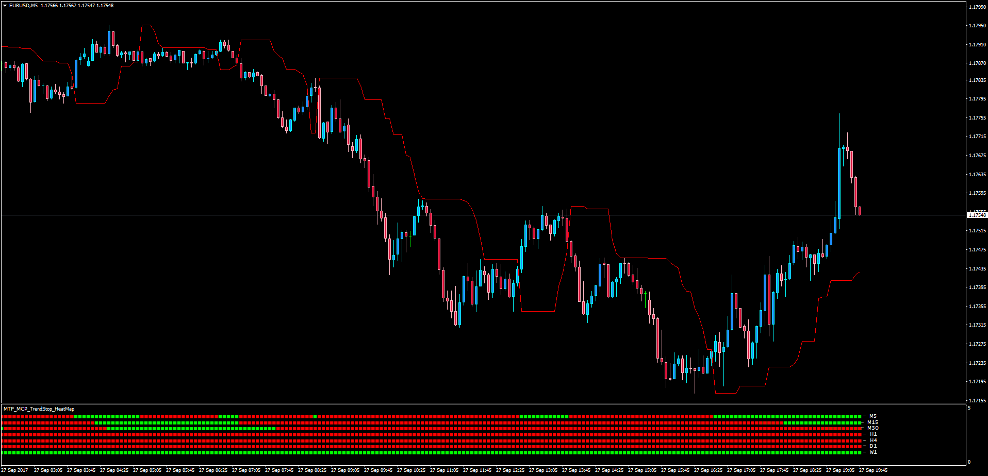988x476 pixels.
Task: Click the 1.17155 price axis label
Action: pyautogui.click(x=977, y=401)
